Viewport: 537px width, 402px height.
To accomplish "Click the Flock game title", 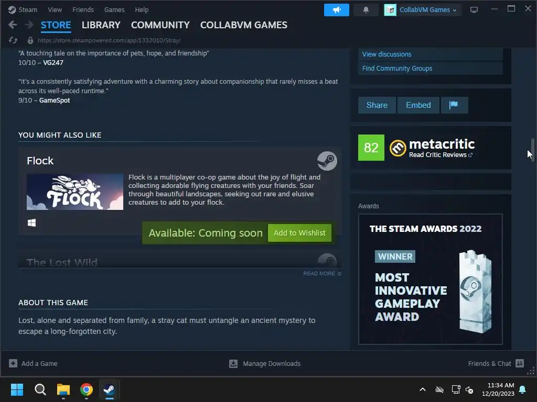I will (x=40, y=161).
